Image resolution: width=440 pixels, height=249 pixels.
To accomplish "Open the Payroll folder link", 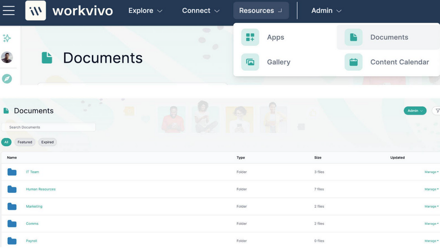I will [x=32, y=241].
